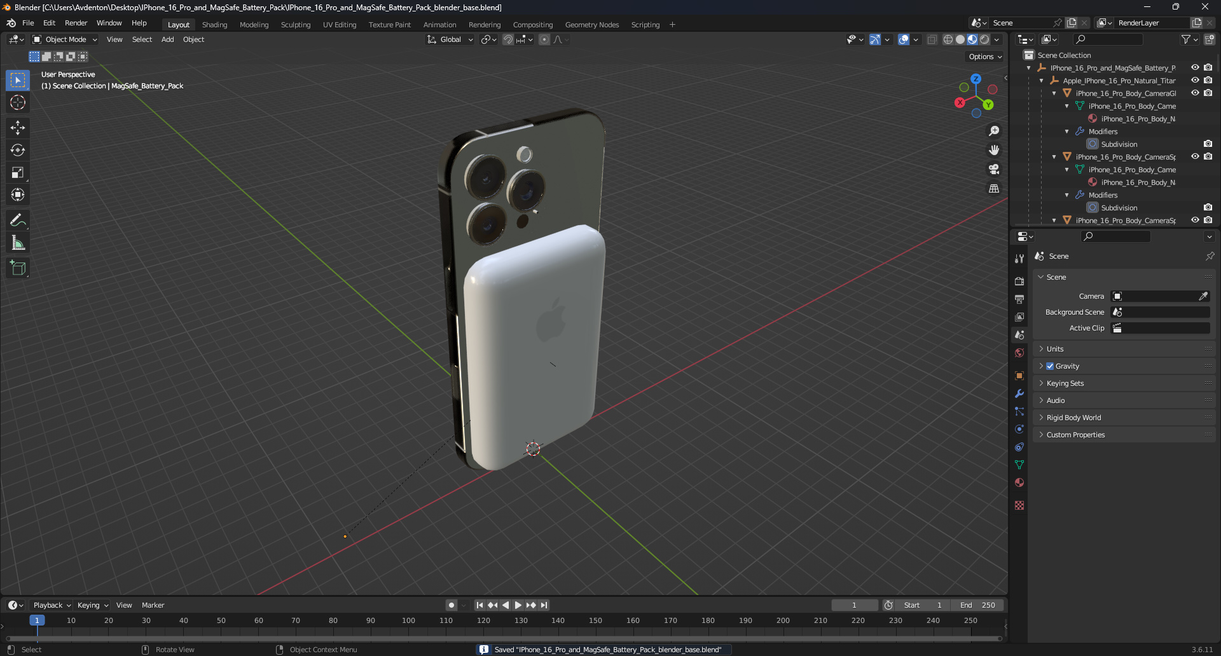Select the Annotate pencil tool

coord(18,220)
